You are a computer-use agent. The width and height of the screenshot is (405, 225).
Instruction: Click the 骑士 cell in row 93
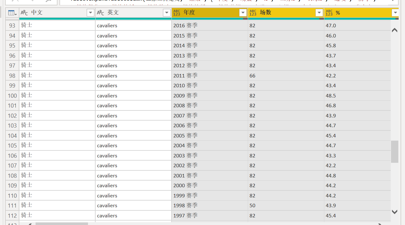coord(57,26)
